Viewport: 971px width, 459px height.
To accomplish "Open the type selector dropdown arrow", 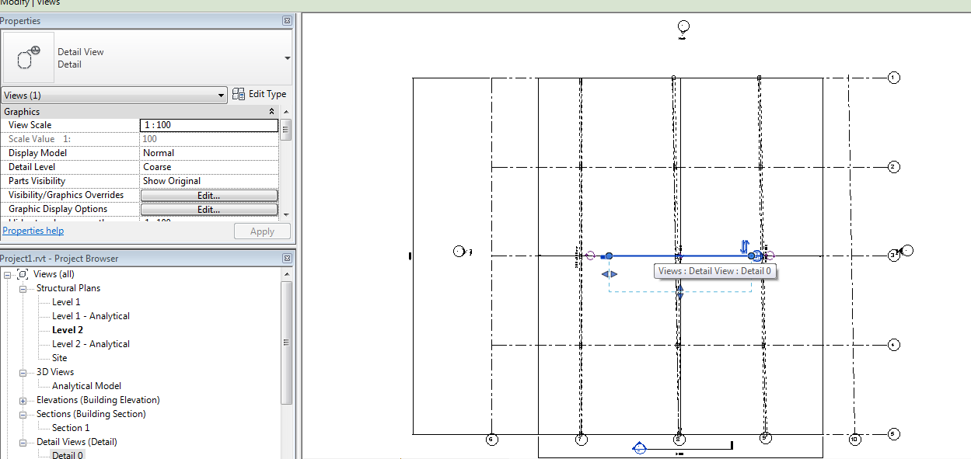I will [288, 58].
